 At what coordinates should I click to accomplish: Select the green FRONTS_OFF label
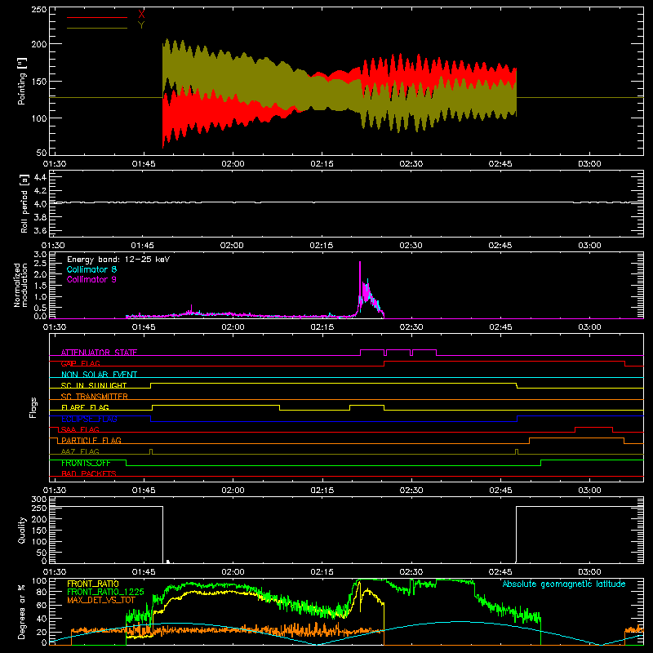[x=86, y=463]
